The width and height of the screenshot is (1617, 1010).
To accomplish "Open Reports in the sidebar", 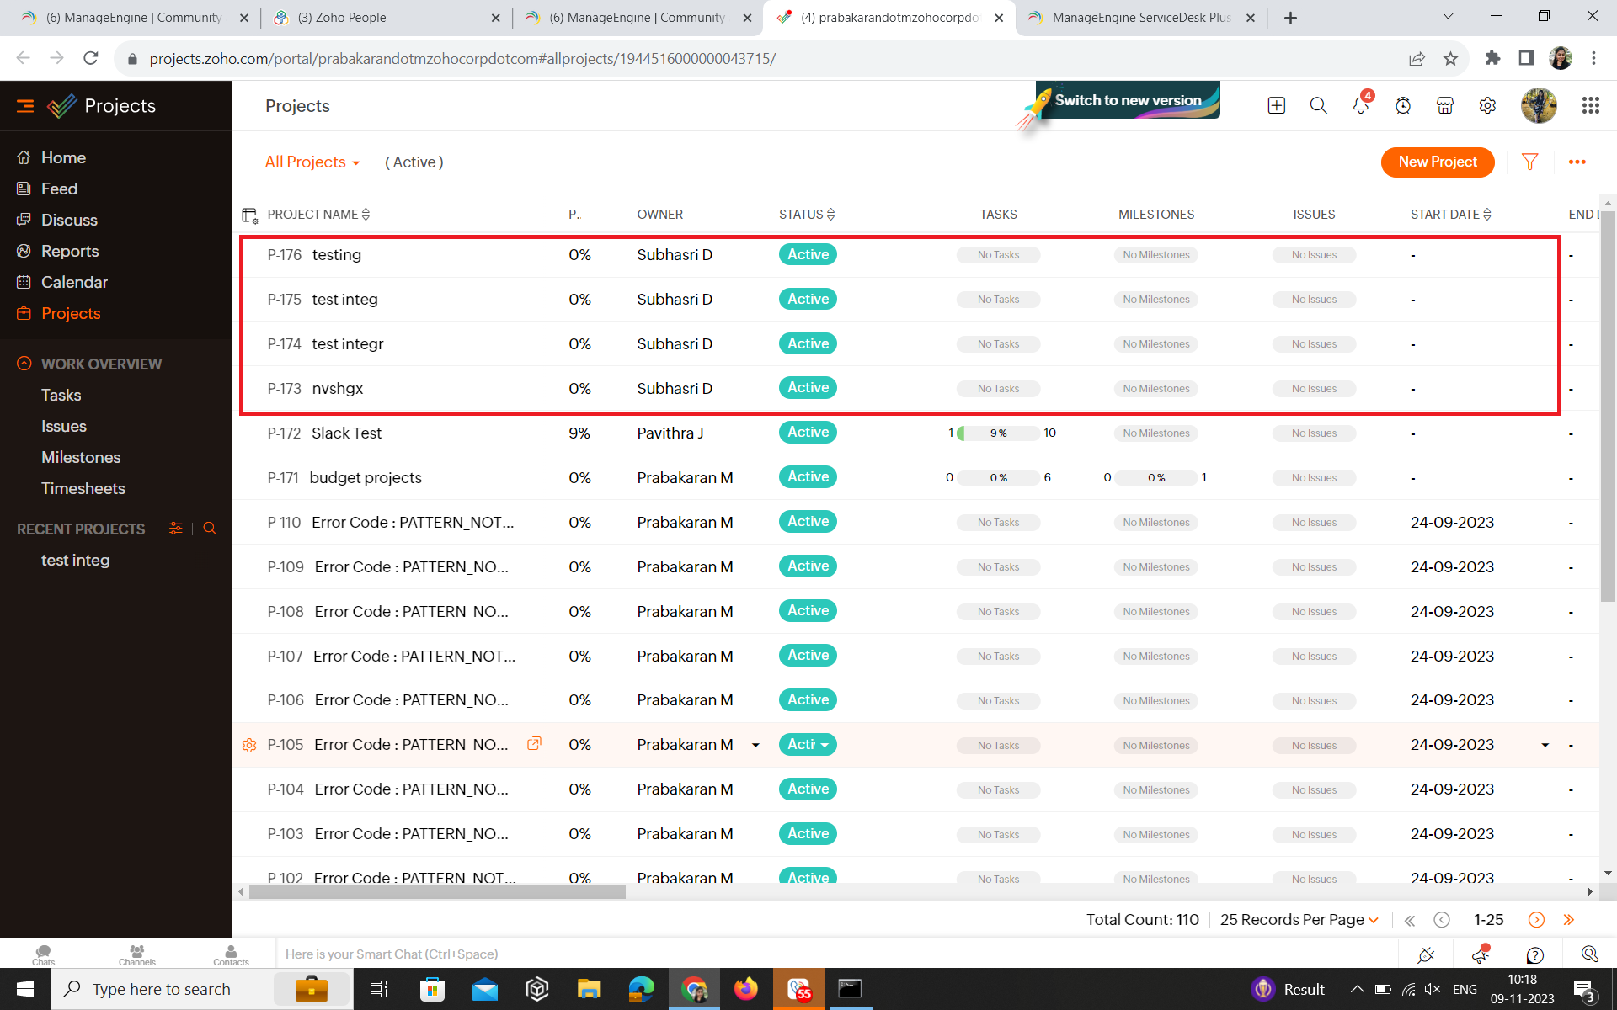I will [70, 251].
